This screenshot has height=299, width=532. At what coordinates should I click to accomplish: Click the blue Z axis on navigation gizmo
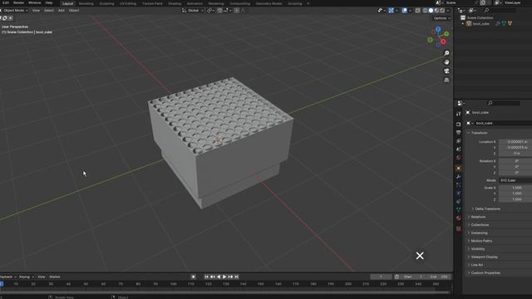click(438, 30)
